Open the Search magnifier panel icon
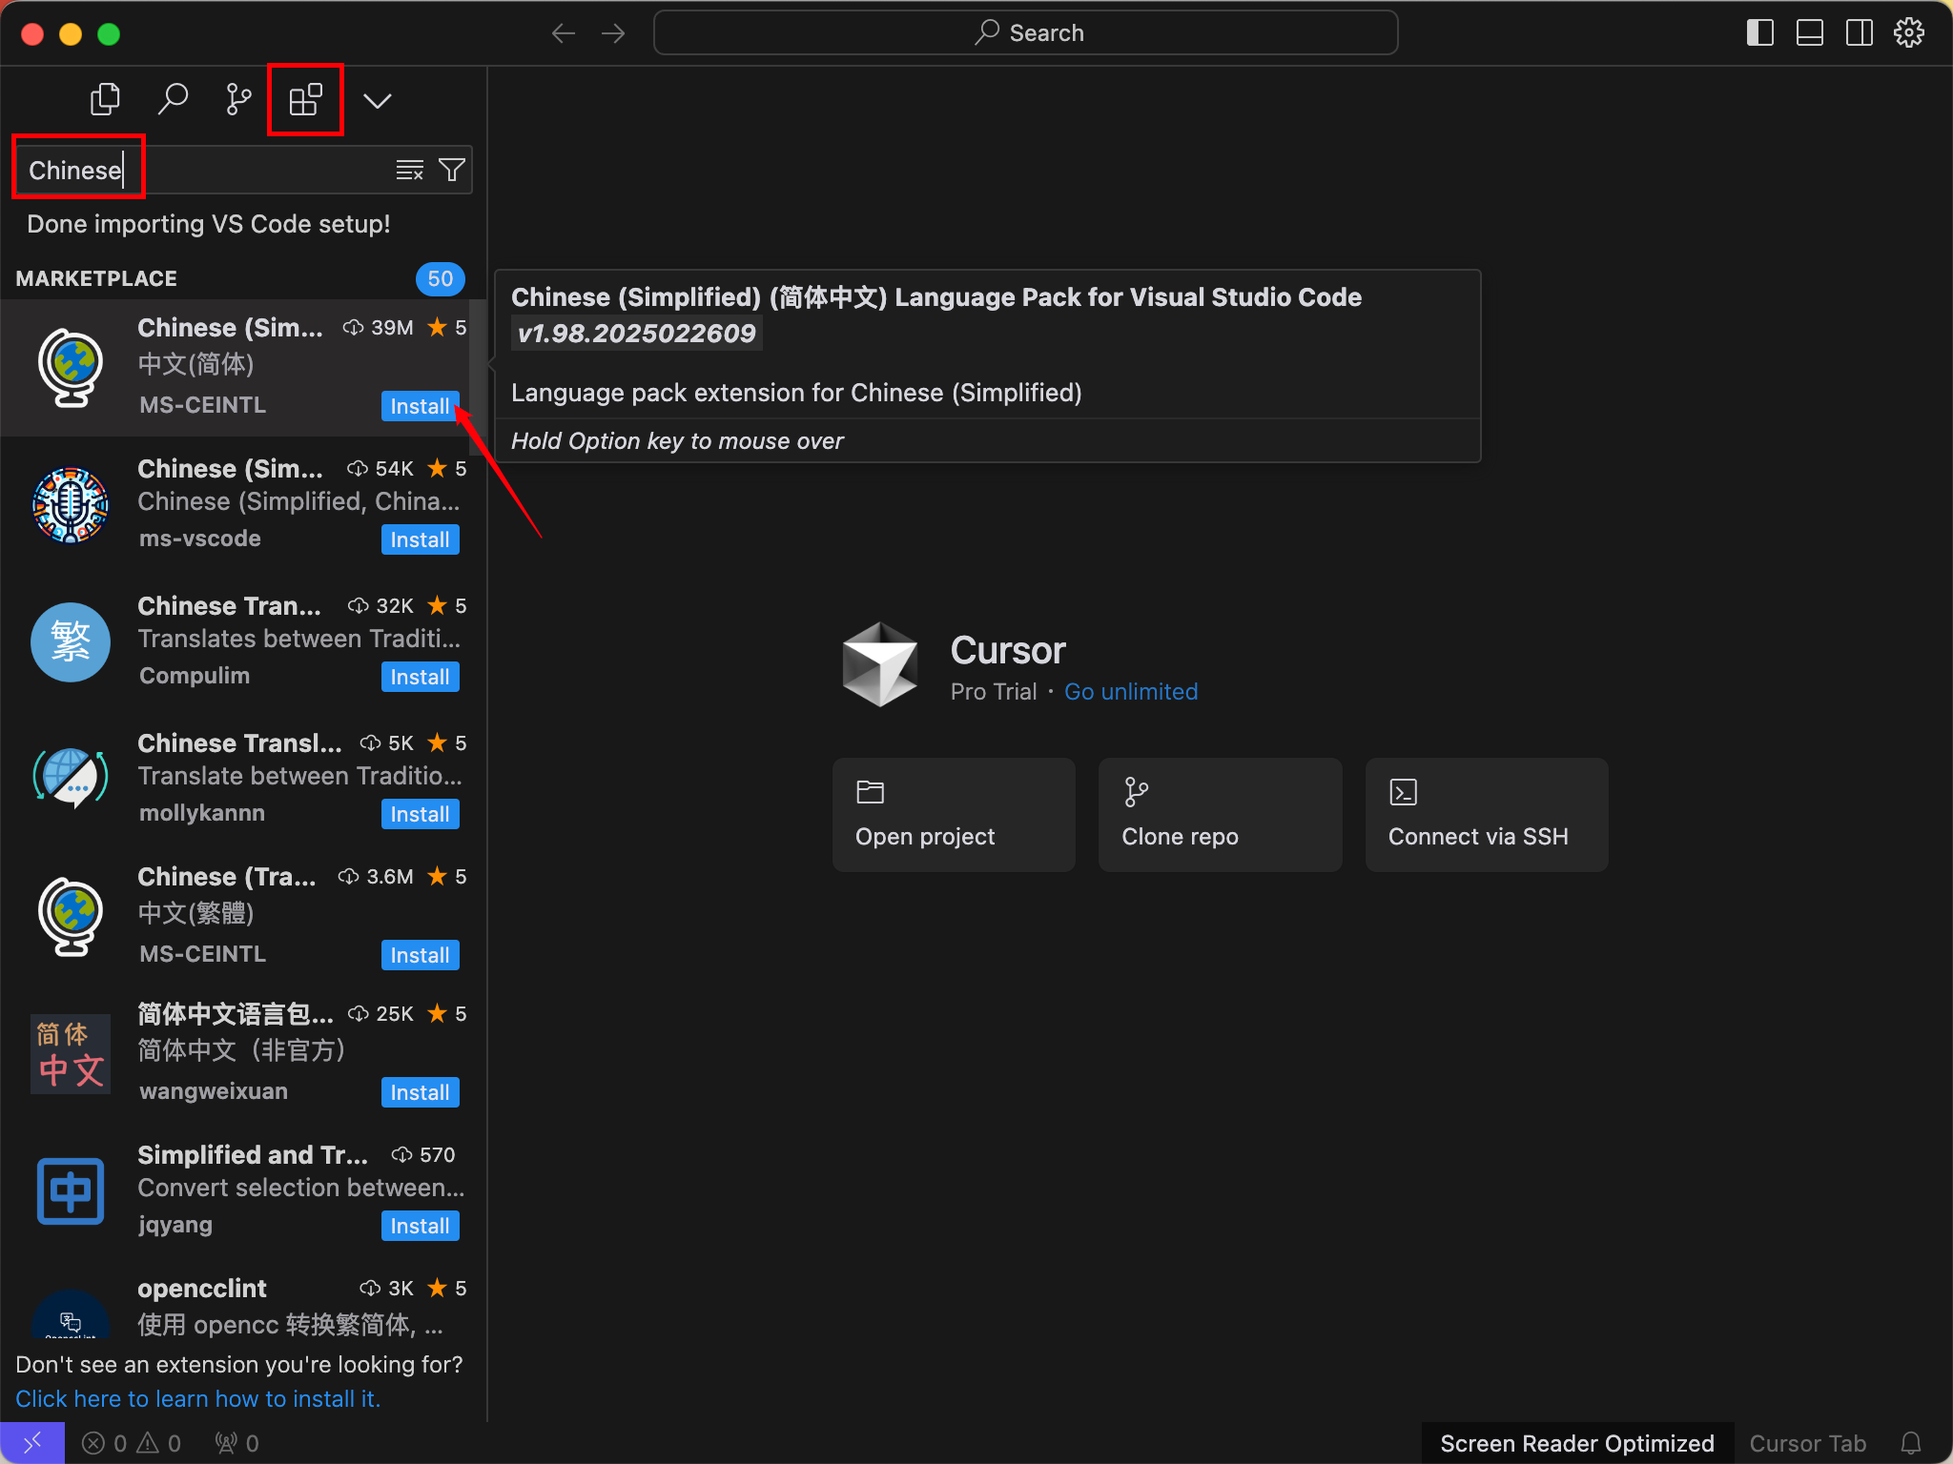This screenshot has height=1464, width=1953. [x=173, y=99]
